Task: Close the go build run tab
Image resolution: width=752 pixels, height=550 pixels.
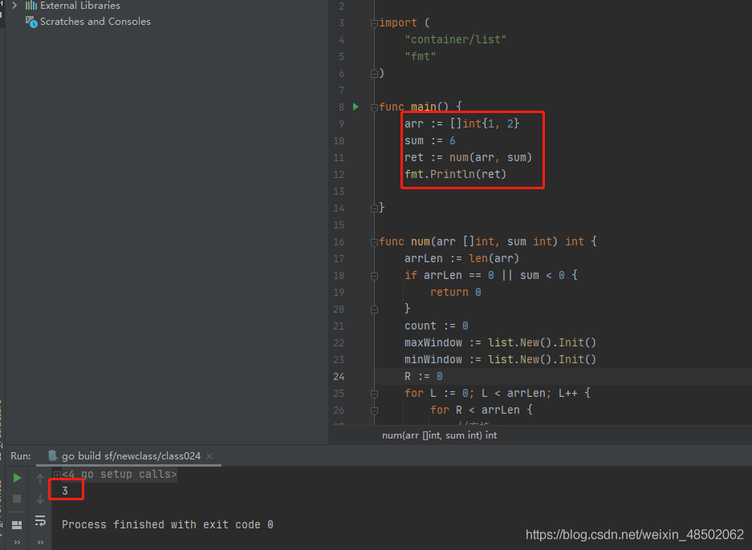Action: [209, 456]
